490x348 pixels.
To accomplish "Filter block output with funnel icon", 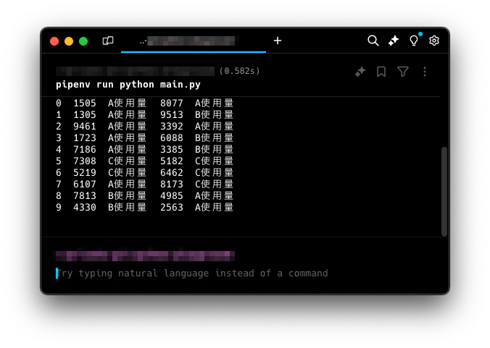I will tap(403, 72).
